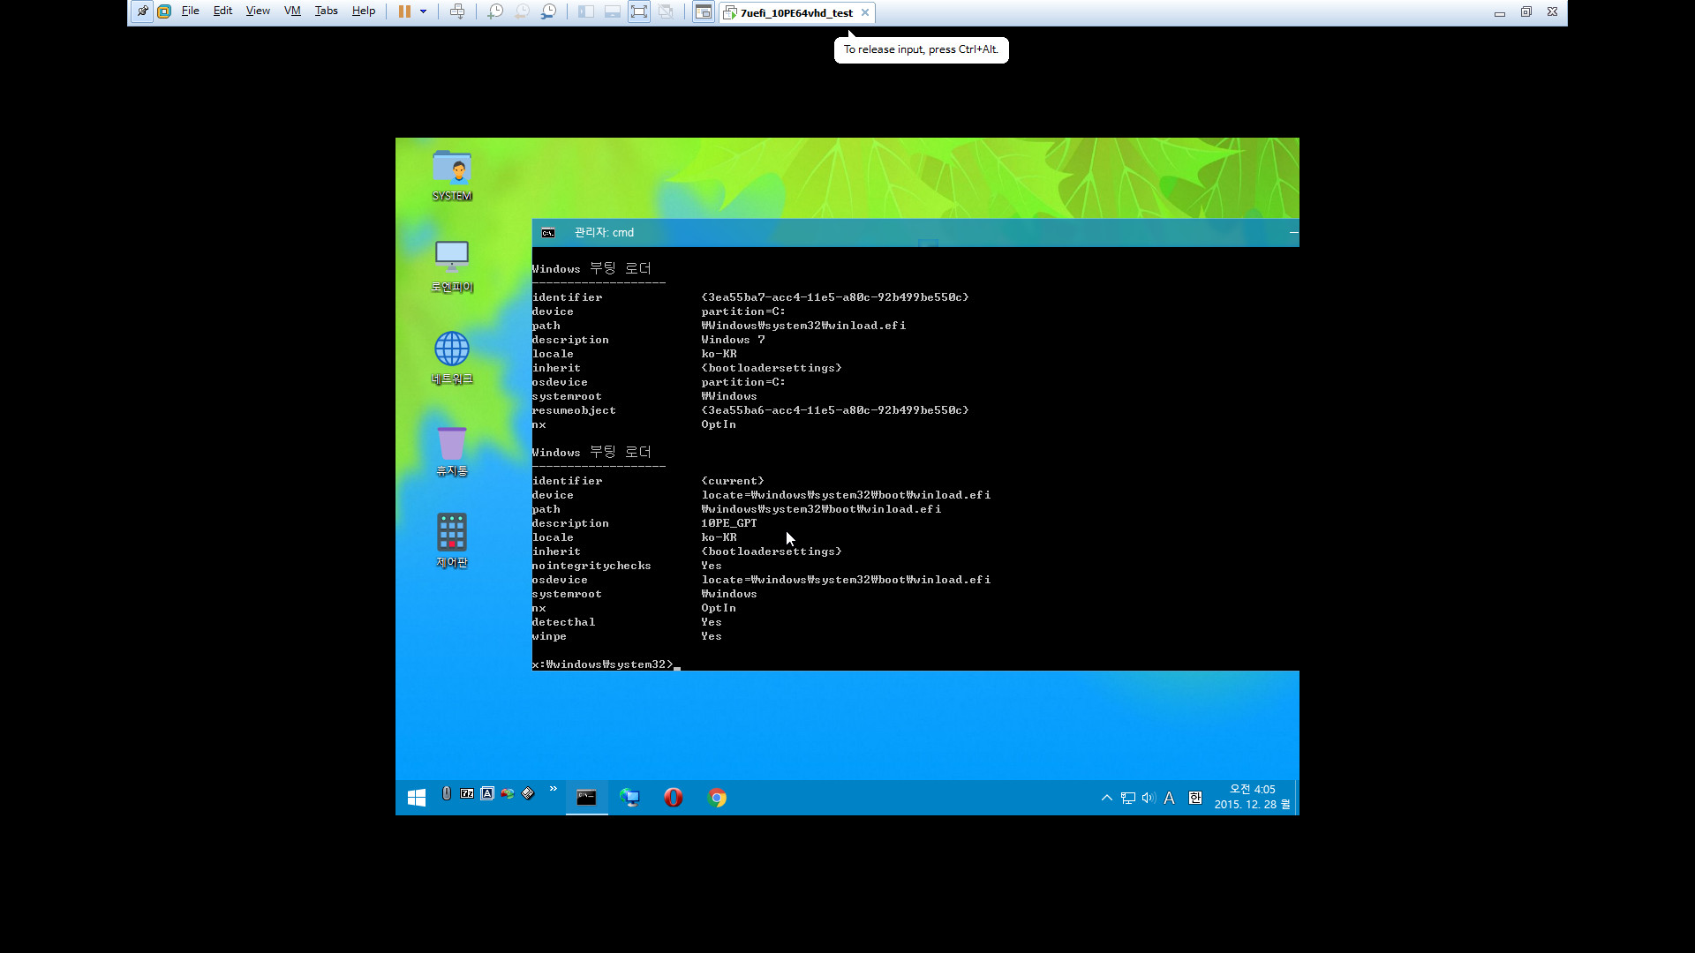This screenshot has height=953, width=1695.
Task: Toggle the Korean 한 IME indicator
Action: [x=1195, y=798]
